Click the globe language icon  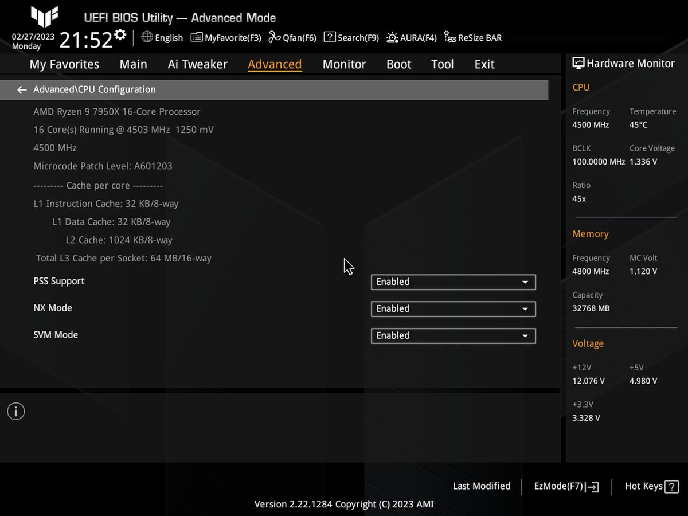pos(147,37)
